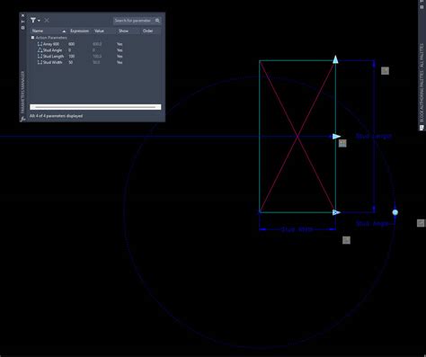This screenshot has width=426, height=357.
Task: Select the Stud Width parameter row
Action: pyautogui.click(x=95, y=62)
